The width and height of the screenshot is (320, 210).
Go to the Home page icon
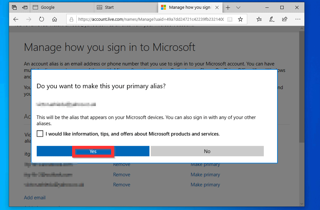click(55, 19)
